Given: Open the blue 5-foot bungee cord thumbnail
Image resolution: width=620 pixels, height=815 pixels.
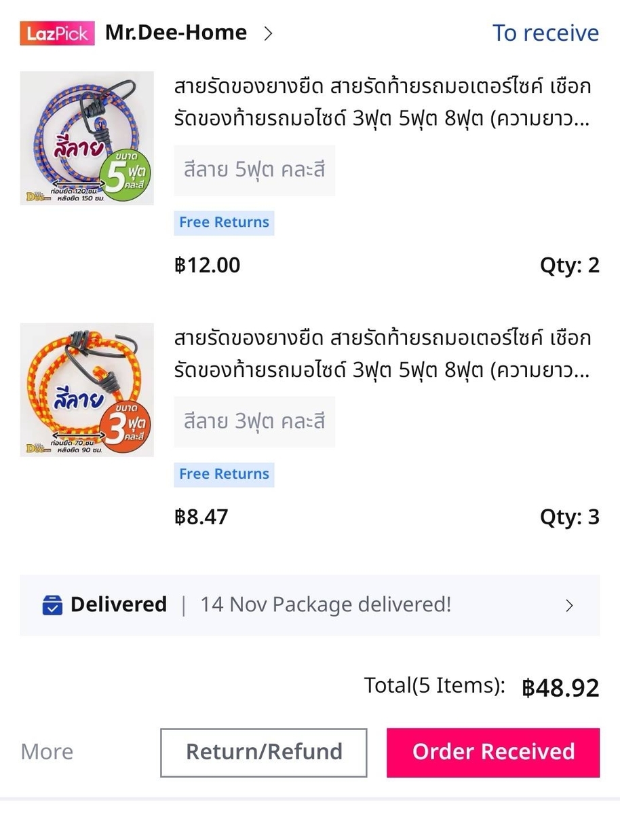Looking at the screenshot, I should (87, 139).
